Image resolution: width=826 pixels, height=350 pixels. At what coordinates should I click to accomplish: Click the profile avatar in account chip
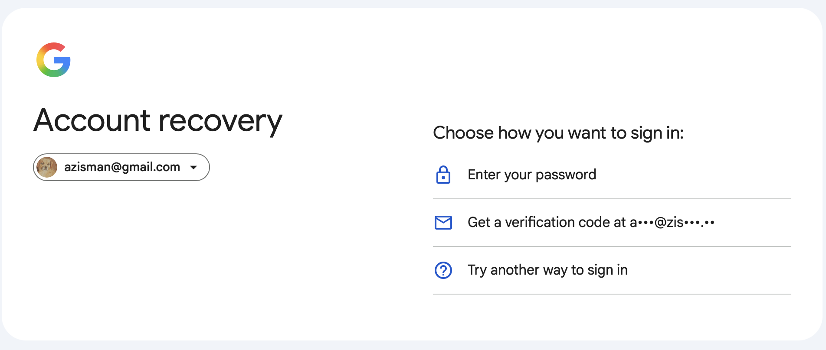click(x=47, y=167)
